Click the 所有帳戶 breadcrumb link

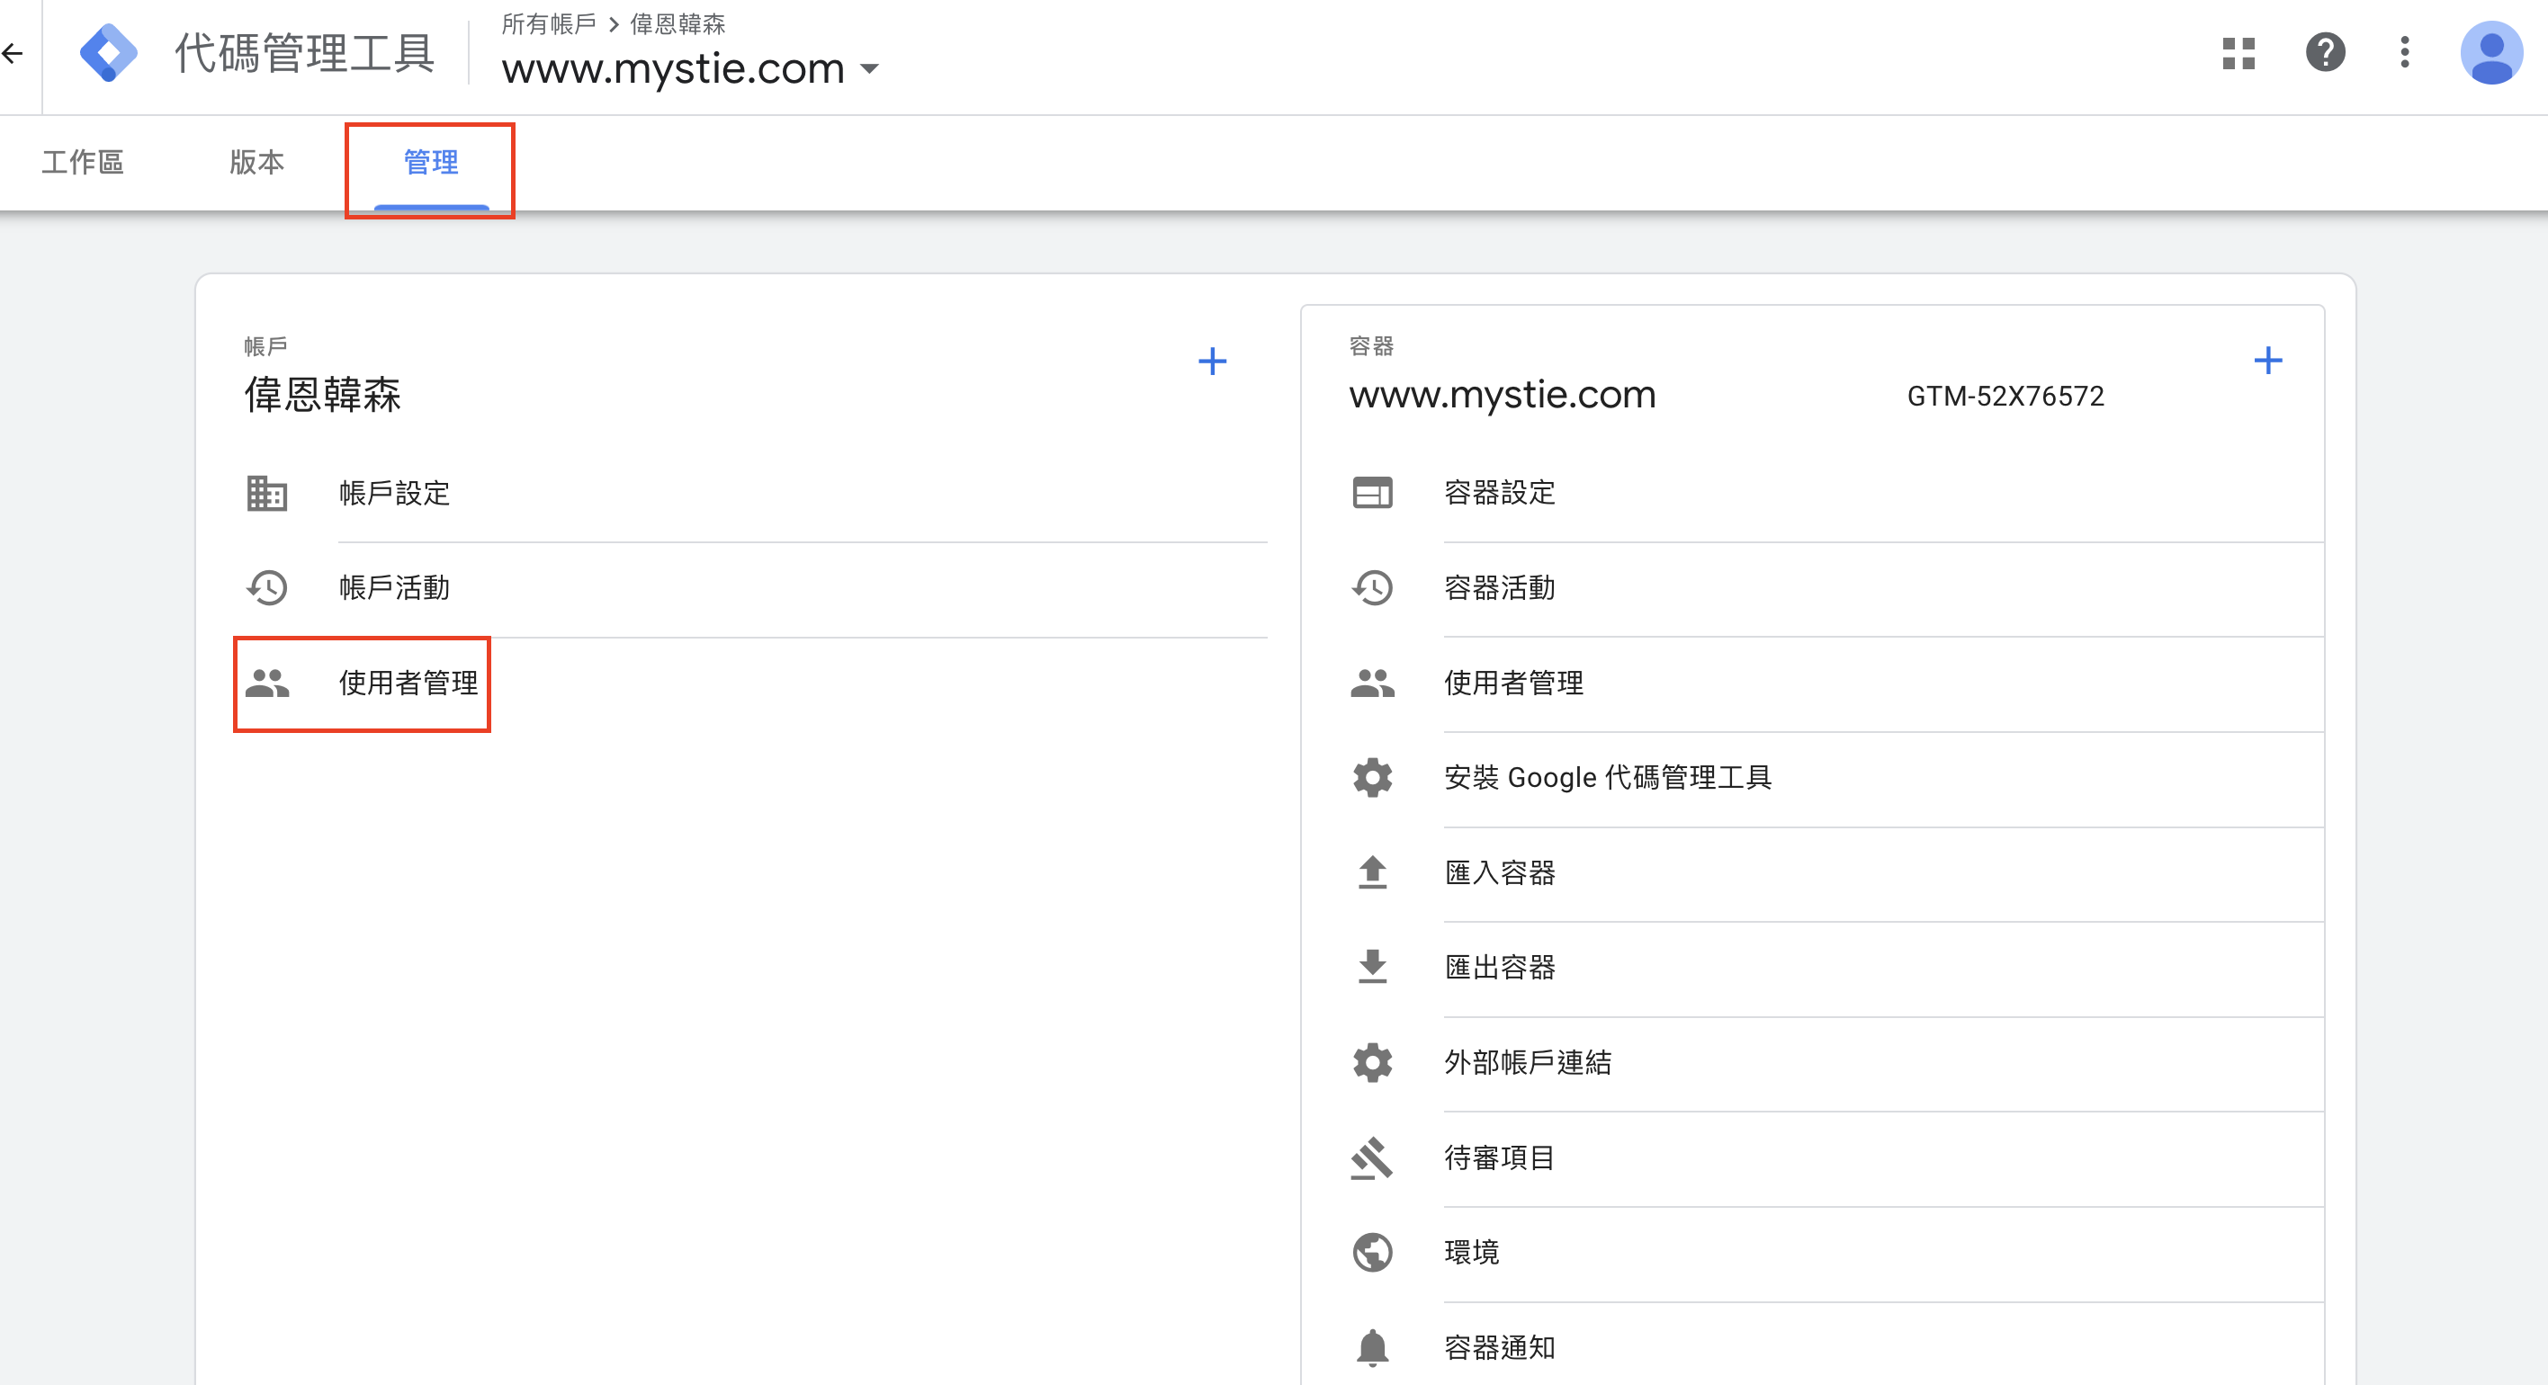click(x=549, y=23)
